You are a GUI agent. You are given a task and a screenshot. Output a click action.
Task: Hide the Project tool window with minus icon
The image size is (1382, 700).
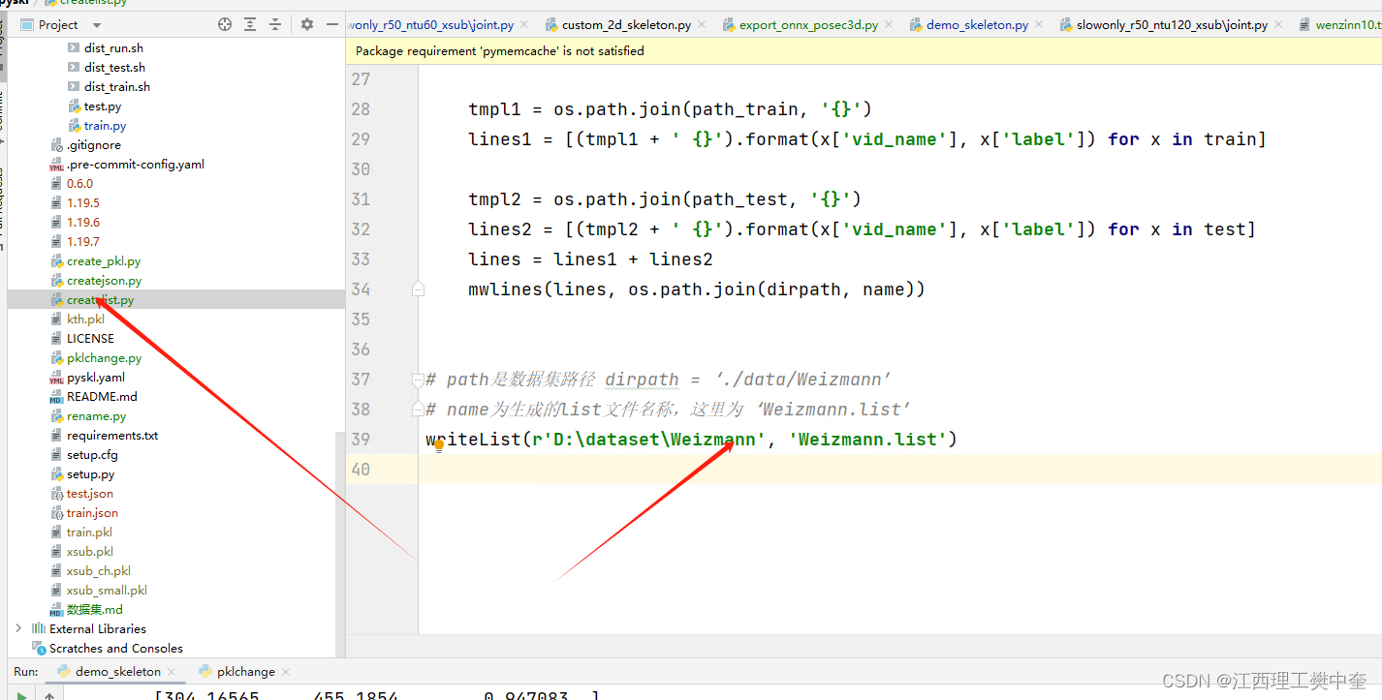(332, 24)
